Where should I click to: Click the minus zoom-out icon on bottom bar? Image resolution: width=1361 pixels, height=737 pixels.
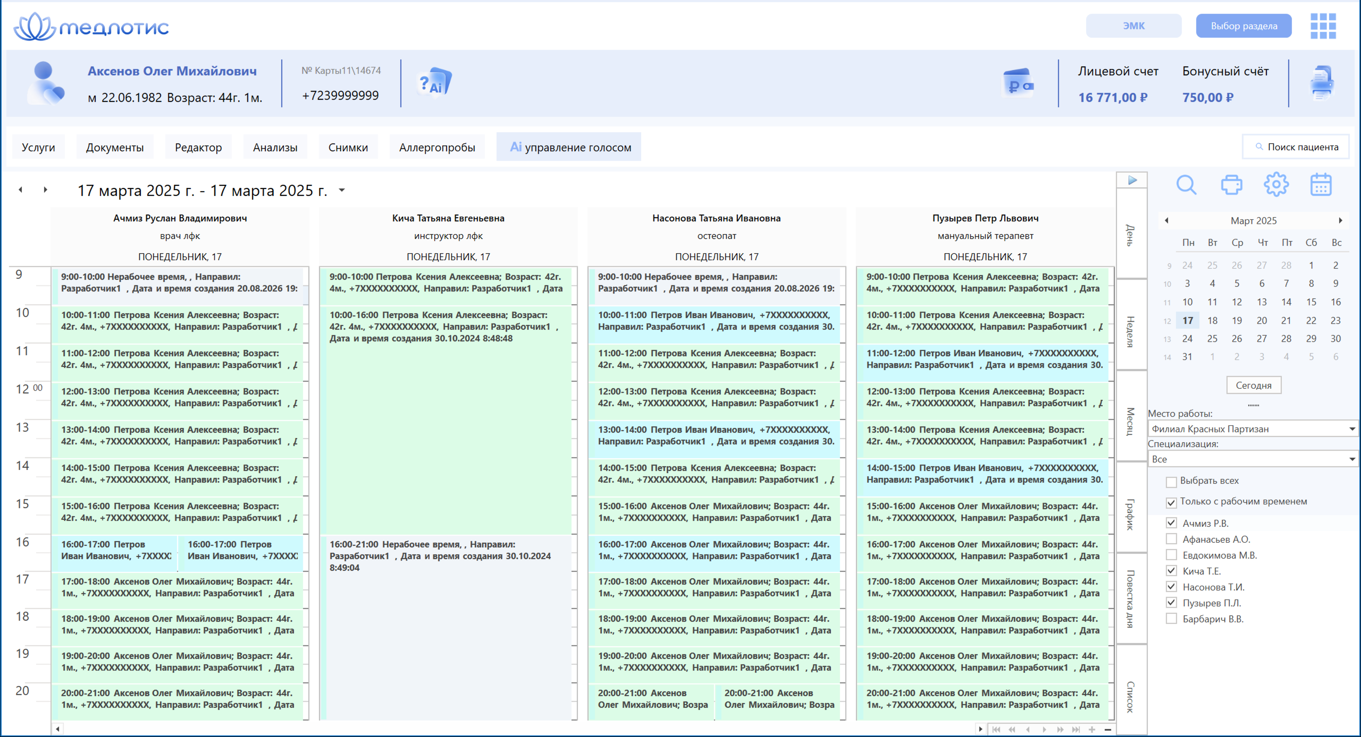pos(1108,730)
